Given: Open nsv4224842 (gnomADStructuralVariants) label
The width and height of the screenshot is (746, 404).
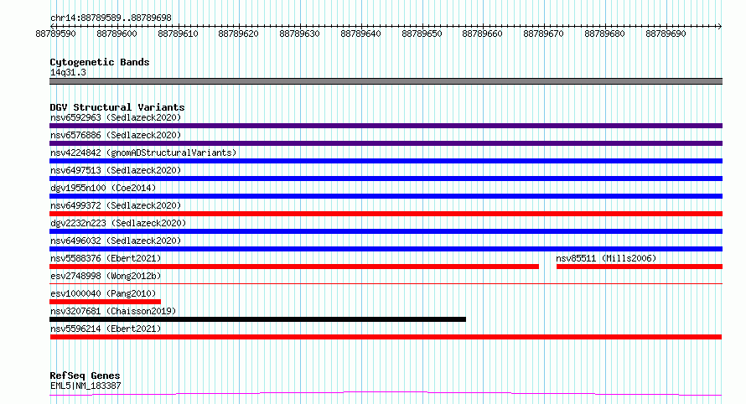Looking at the screenshot, I should 143,153.
